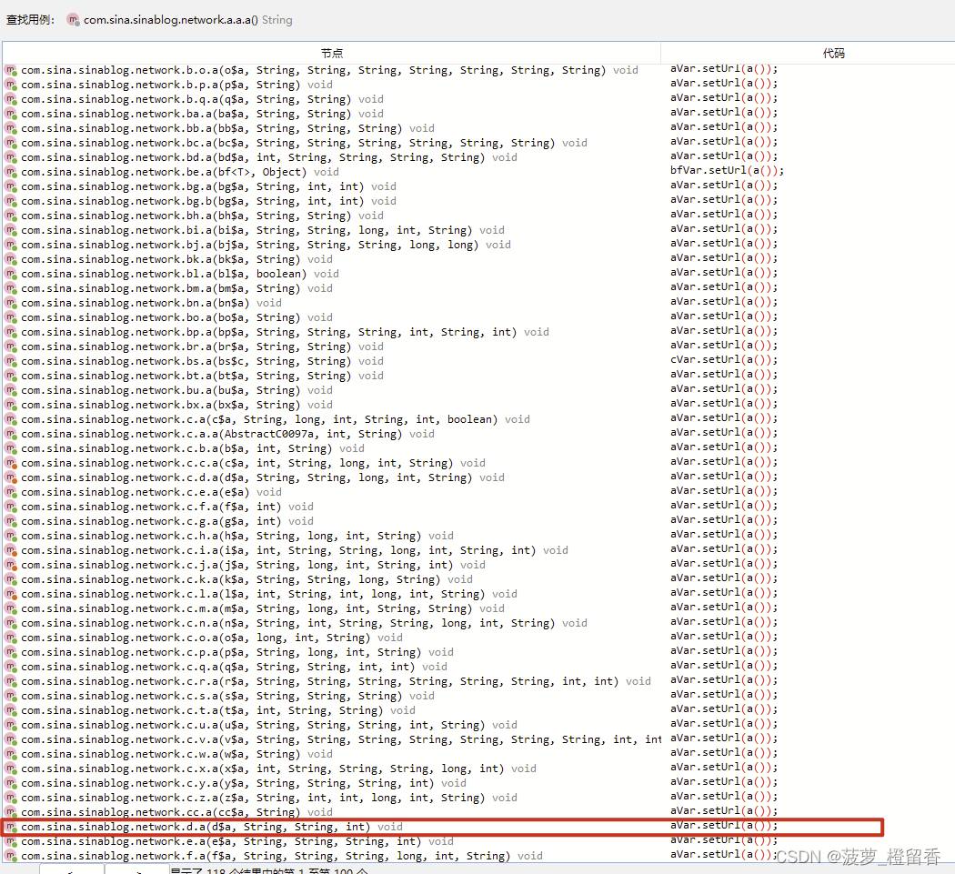955x874 pixels.
Task: Click method icon of network.c.x.a(x$a row
Action: click(11, 769)
